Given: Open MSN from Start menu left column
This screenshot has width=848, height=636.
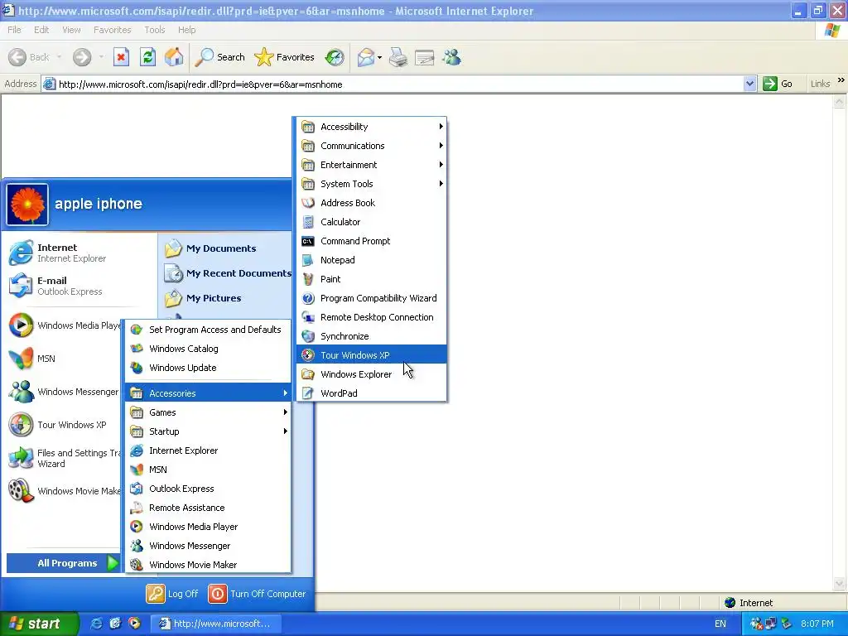Looking at the screenshot, I should click(64, 359).
